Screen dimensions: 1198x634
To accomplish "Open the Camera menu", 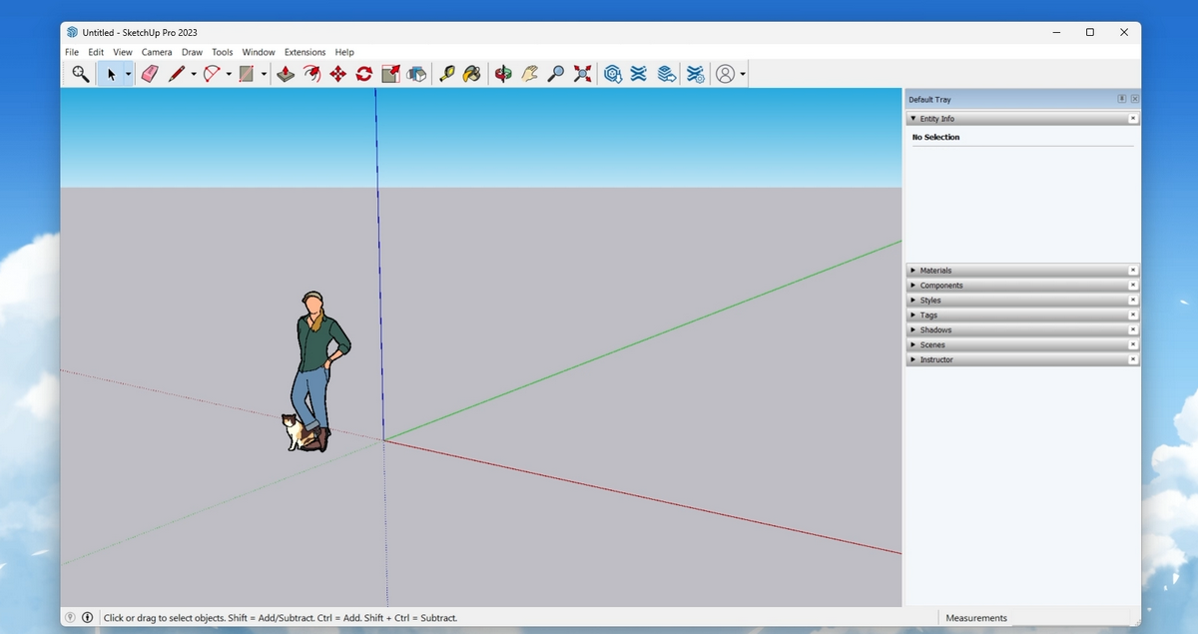I will click(x=156, y=52).
